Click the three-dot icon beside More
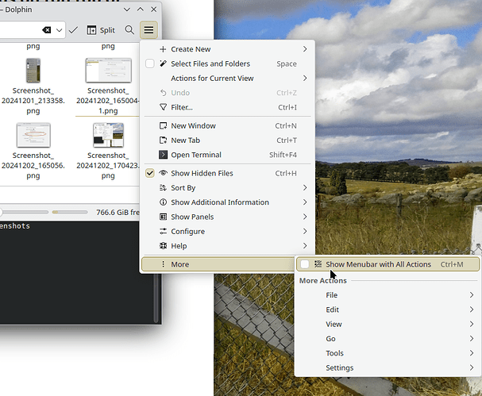This screenshot has width=482, height=396. pos(163,264)
